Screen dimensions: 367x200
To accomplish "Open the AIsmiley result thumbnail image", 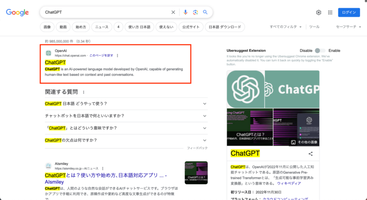I will [196, 173].
